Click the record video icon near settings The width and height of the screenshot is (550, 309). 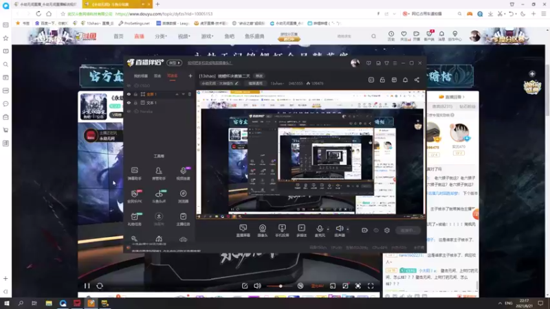pyautogui.click(x=365, y=230)
